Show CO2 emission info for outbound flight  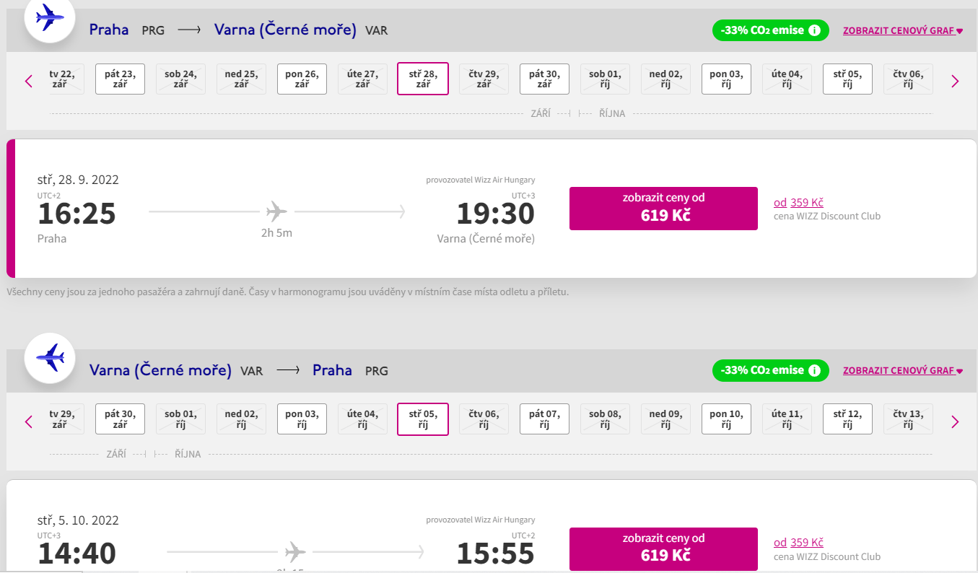(814, 30)
